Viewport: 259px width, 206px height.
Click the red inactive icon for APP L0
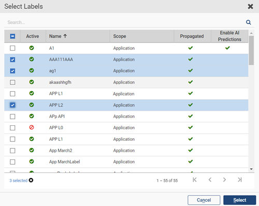click(x=32, y=127)
